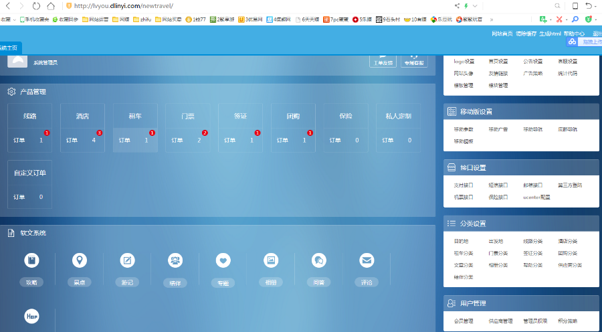
Task: Click the browser address bar URL
Action: [124, 6]
